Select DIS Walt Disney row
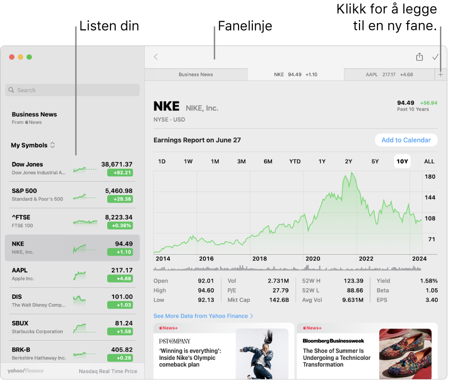Screen dimensions: 449x381 72,301
